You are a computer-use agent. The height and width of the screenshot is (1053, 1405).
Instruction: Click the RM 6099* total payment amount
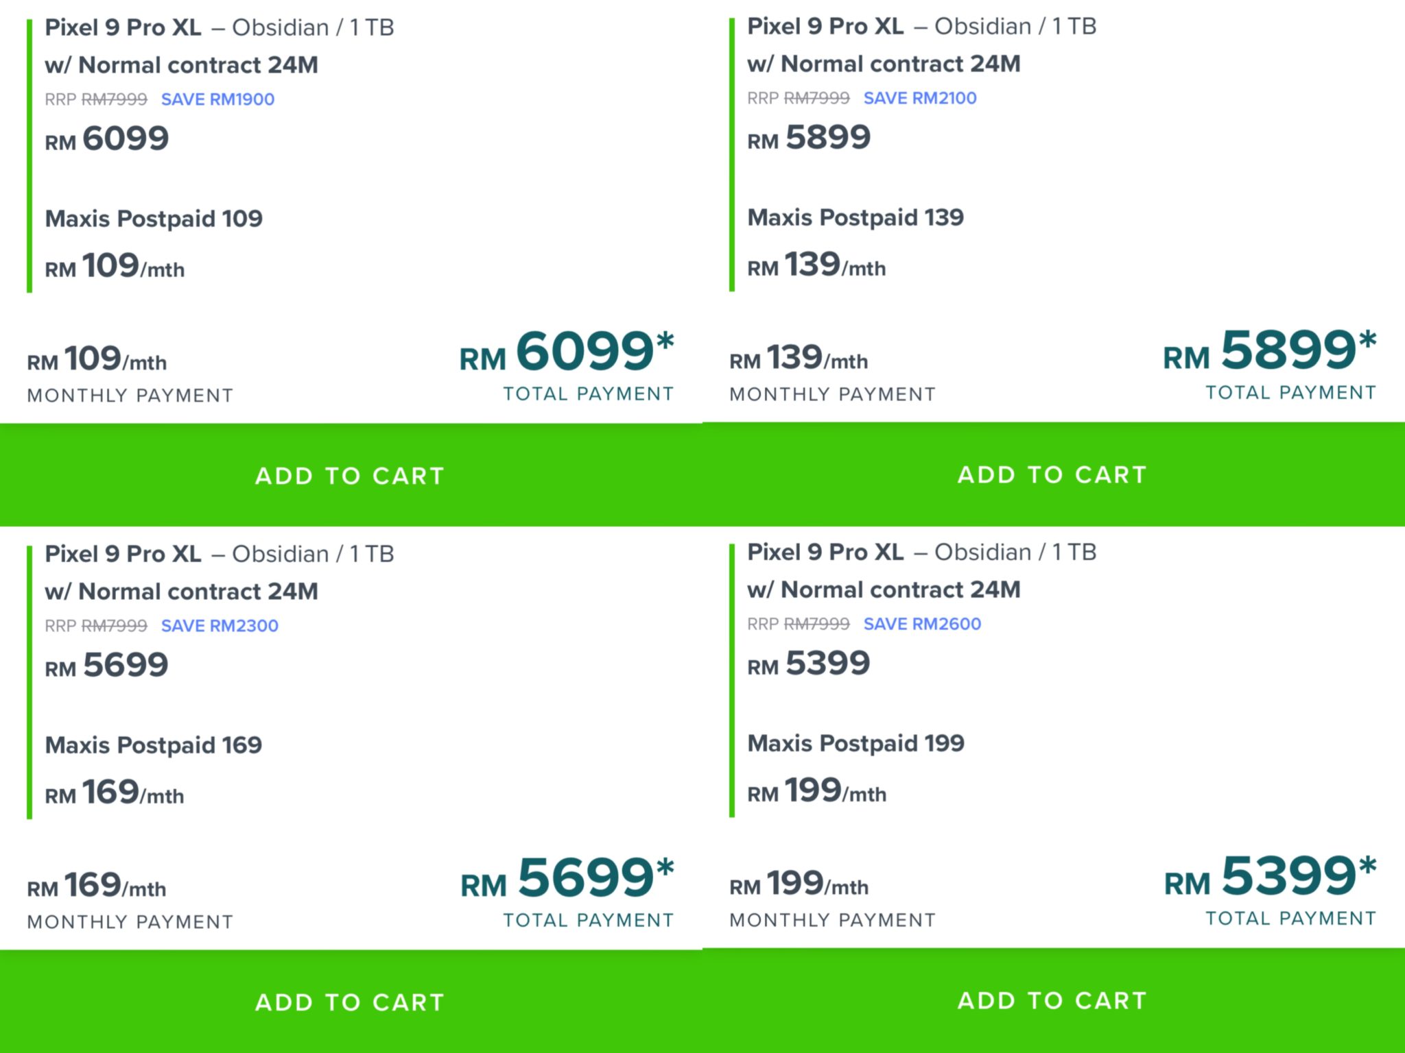567,352
